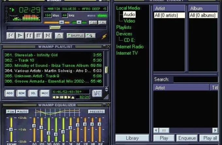Open the equalizer PRESETS menu
The height and width of the screenshot is (145, 222).
coord(96,112)
